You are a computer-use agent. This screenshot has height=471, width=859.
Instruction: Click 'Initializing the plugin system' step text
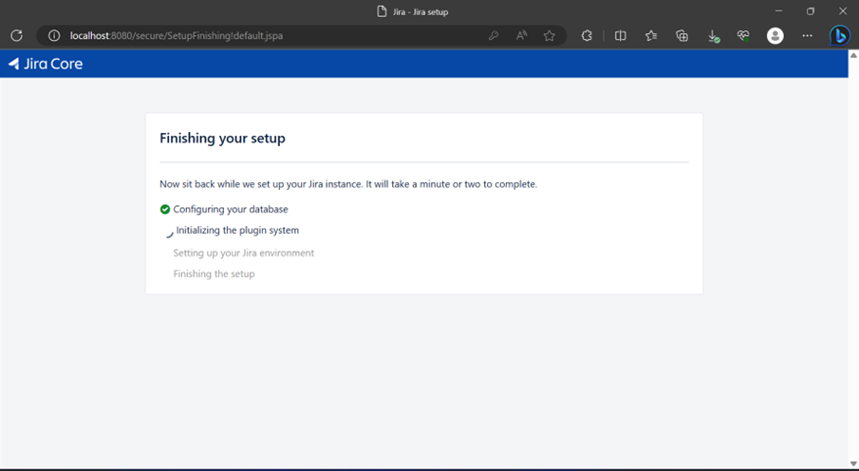click(x=237, y=231)
